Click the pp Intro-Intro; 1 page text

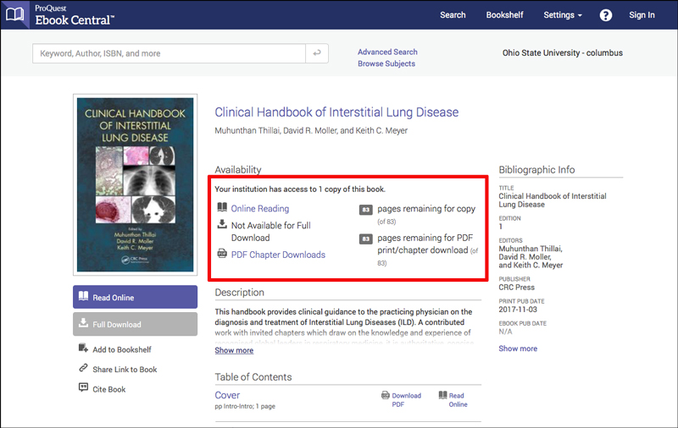click(x=245, y=406)
